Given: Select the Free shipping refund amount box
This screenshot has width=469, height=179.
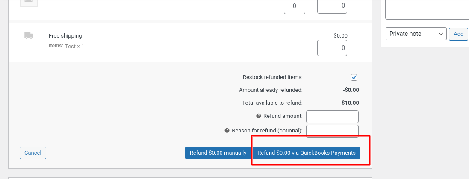Looking at the screenshot, I should 332,48.
